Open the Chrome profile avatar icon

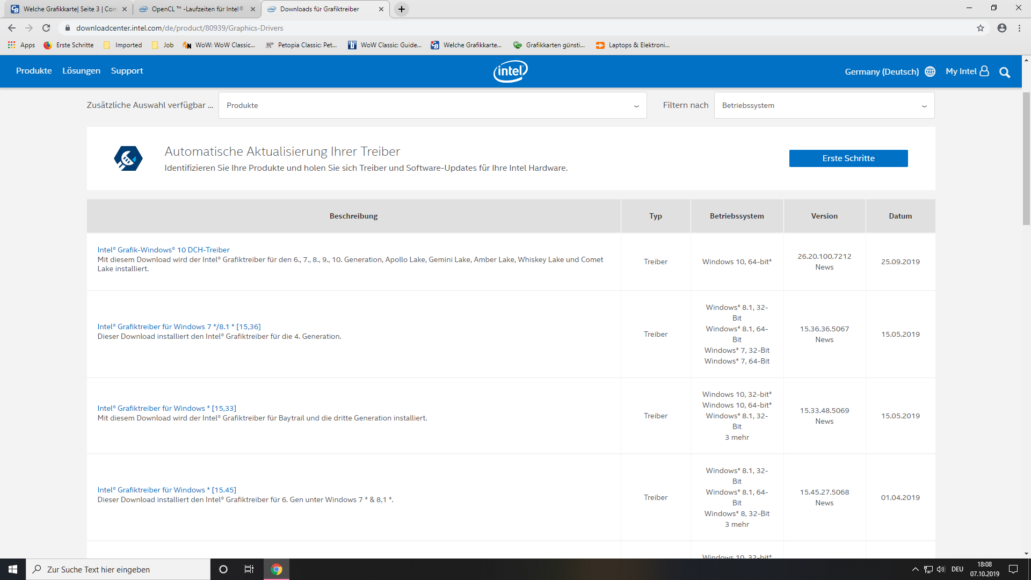(x=1001, y=28)
